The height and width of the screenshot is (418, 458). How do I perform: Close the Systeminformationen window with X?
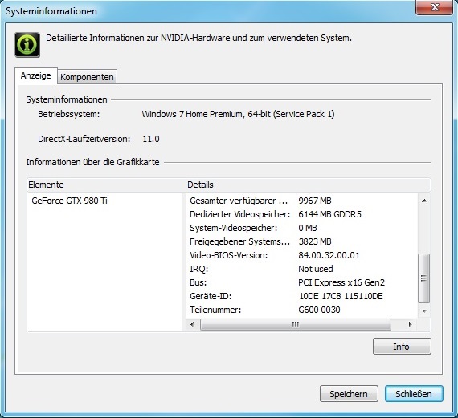click(435, 6)
